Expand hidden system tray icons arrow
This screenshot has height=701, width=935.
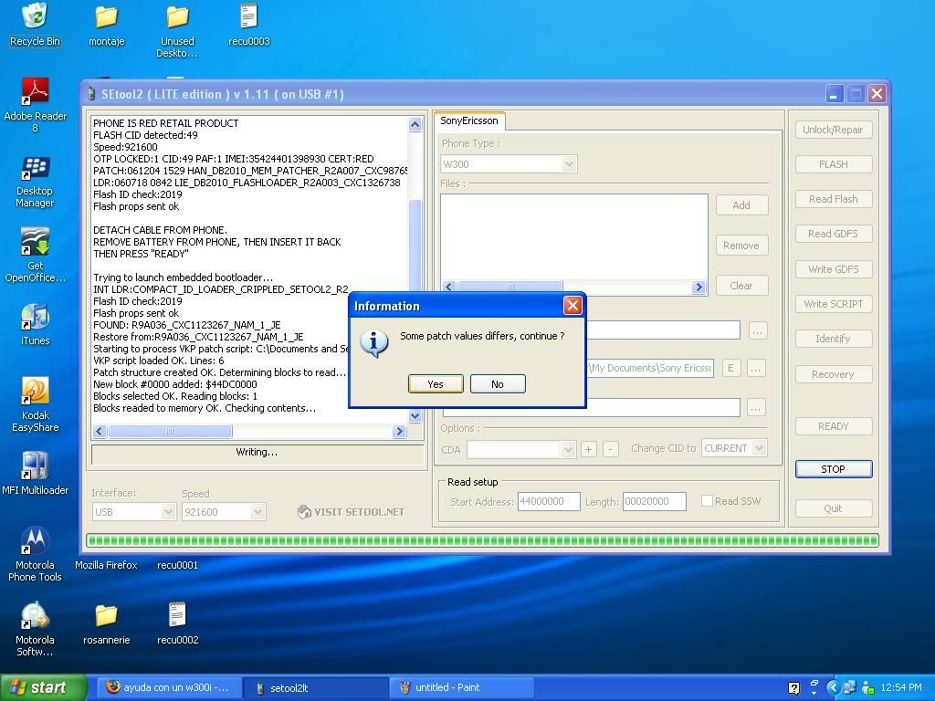[x=834, y=688]
